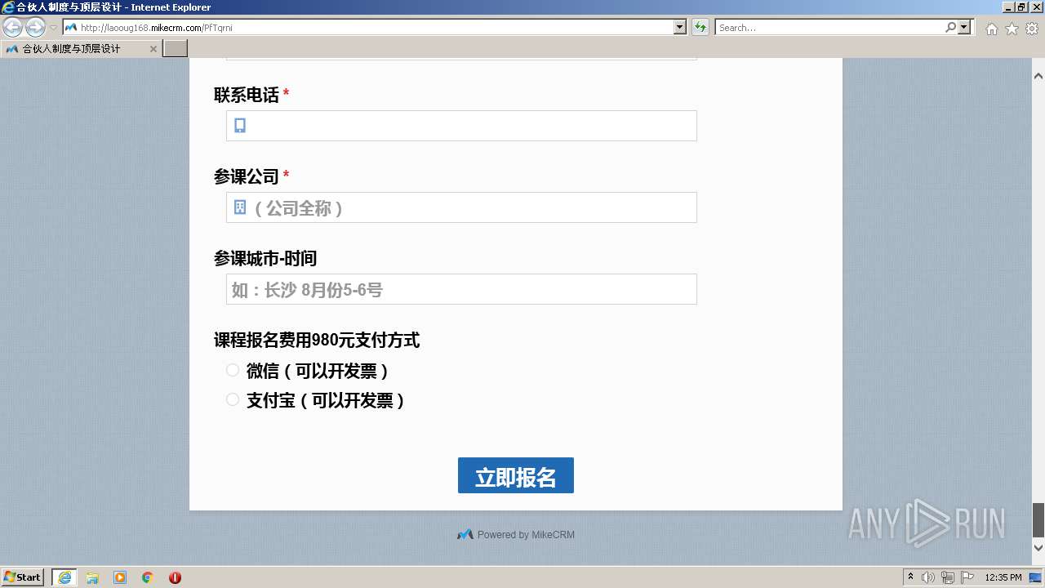Open the red Opera taskbar icon
The image size is (1045, 588).
tap(175, 577)
